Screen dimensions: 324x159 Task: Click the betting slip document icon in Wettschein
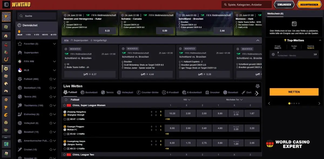click(x=294, y=24)
